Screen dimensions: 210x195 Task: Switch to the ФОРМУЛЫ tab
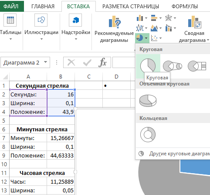[185, 7]
